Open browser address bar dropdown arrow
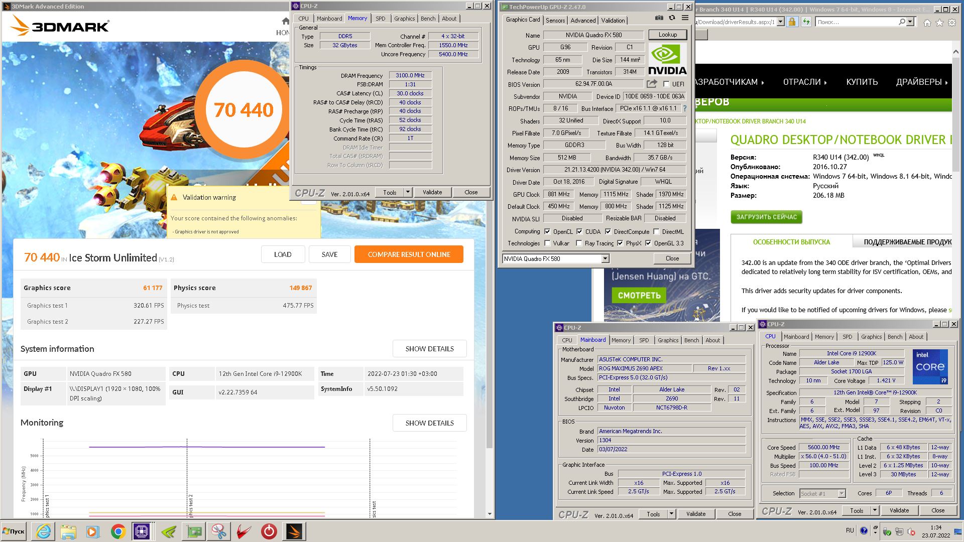The image size is (964, 542). (x=780, y=22)
